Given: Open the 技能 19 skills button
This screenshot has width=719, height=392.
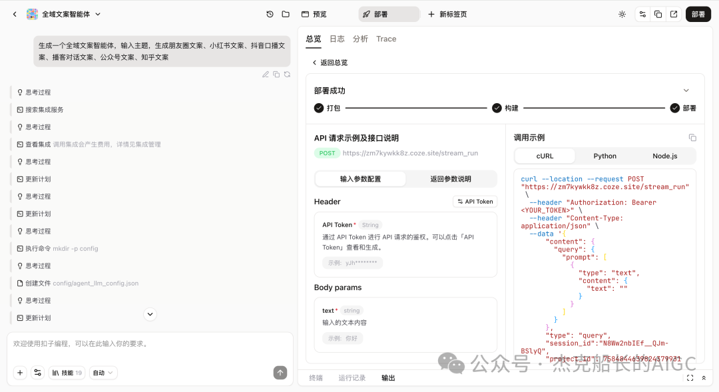Looking at the screenshot, I should pos(67,373).
